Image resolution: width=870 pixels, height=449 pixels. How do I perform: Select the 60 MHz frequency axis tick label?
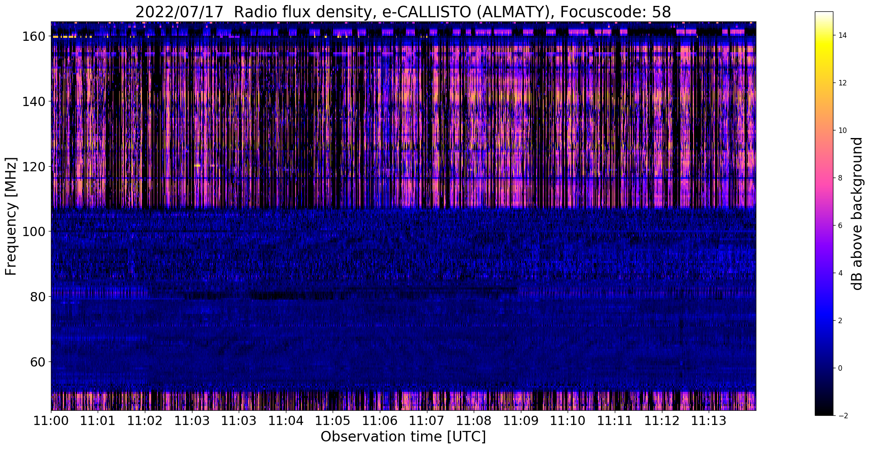point(38,361)
